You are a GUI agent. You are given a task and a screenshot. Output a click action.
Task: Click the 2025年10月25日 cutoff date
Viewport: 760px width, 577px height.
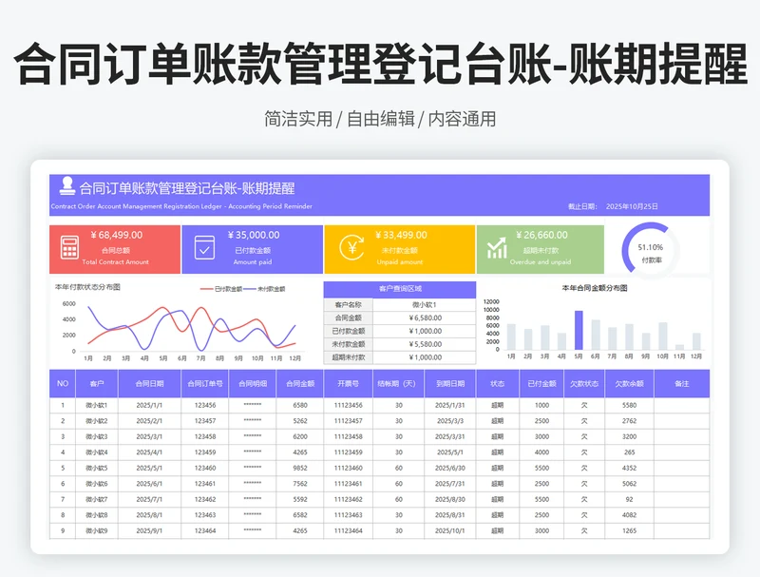[632, 206]
